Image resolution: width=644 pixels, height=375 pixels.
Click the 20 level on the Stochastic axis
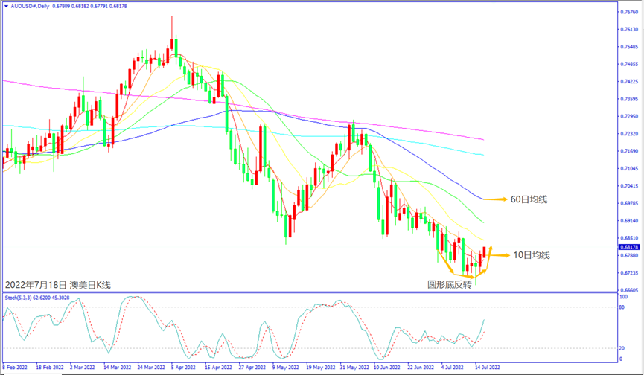point(623,348)
